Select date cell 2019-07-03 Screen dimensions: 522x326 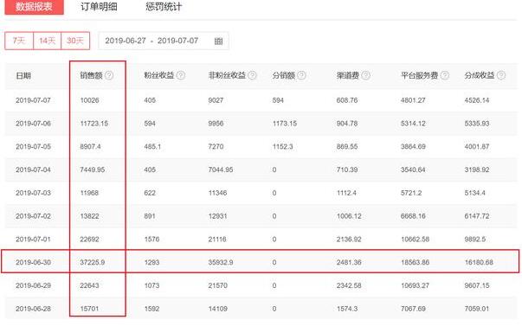point(33,193)
